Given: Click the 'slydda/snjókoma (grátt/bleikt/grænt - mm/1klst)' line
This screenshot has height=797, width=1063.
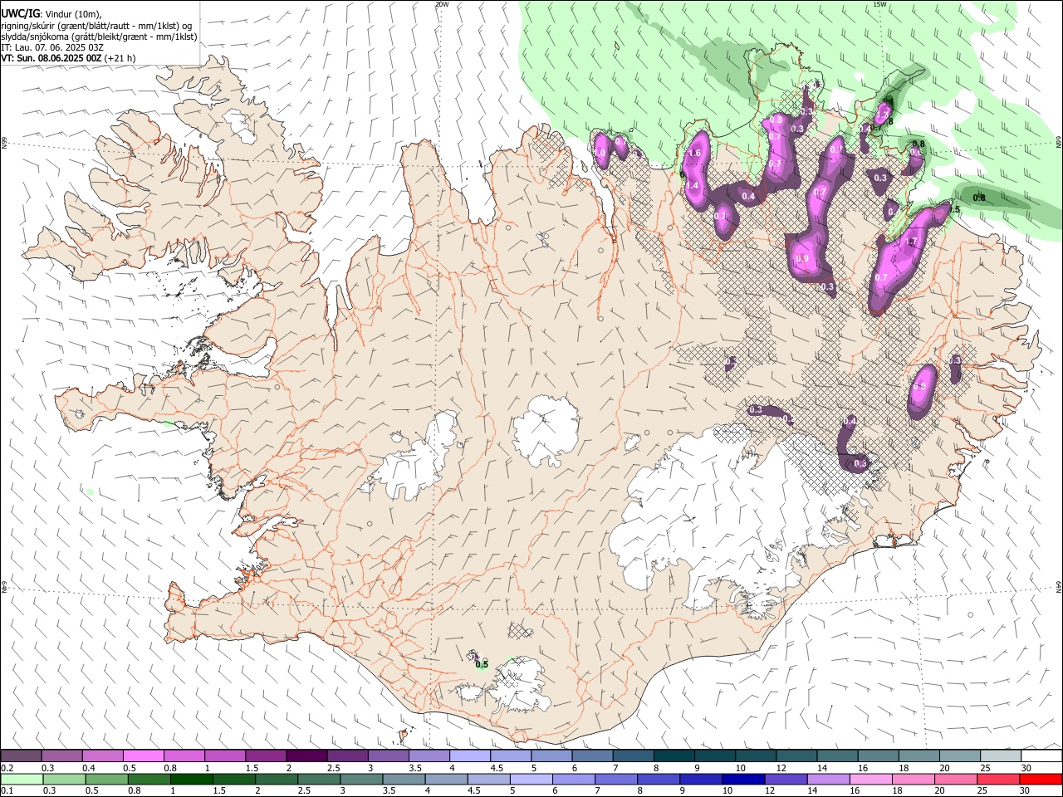Looking at the screenshot, I should [x=99, y=37].
